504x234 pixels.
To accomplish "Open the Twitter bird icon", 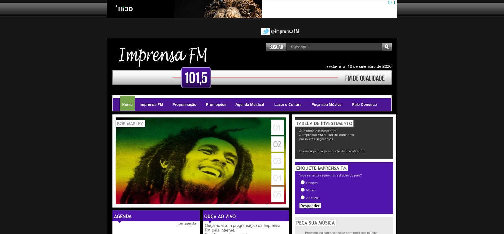I will (266, 31).
